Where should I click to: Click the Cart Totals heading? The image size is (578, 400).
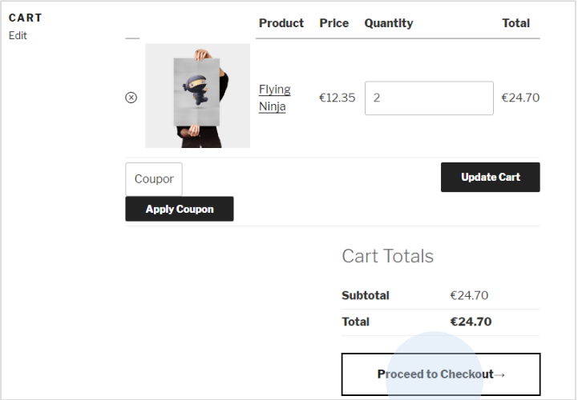387,256
